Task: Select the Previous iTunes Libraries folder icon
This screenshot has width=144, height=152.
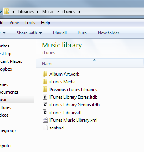Action: click(x=45, y=89)
